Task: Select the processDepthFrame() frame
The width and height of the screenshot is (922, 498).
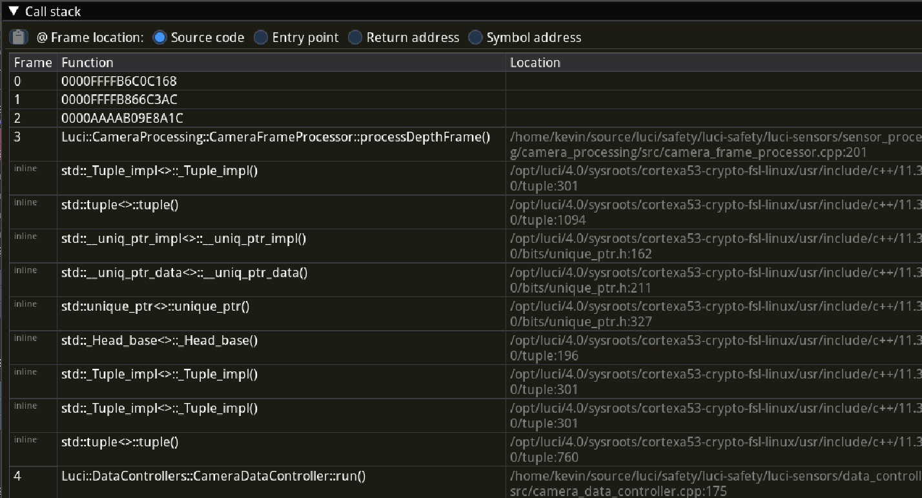Action: pyautogui.click(x=276, y=137)
